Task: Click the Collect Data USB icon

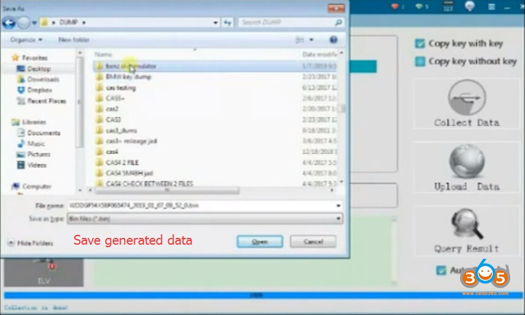Action: click(x=466, y=97)
